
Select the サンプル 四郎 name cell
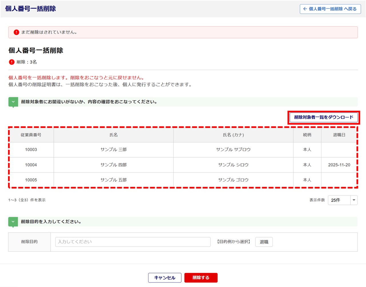point(114,165)
